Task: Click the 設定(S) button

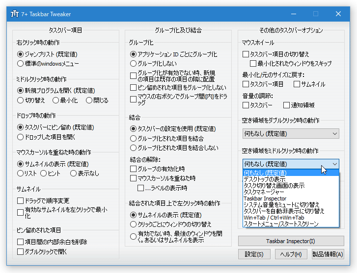Action: [x=254, y=254]
